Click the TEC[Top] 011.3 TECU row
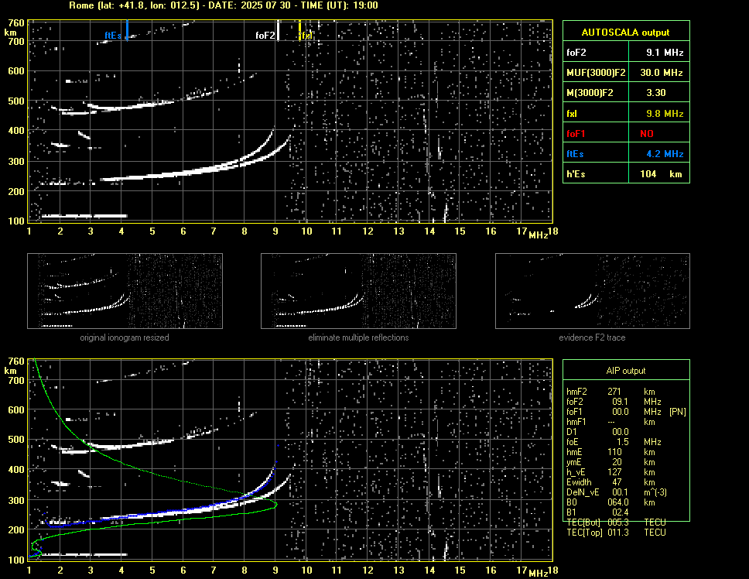The width and height of the screenshot is (749, 579). pos(616,533)
